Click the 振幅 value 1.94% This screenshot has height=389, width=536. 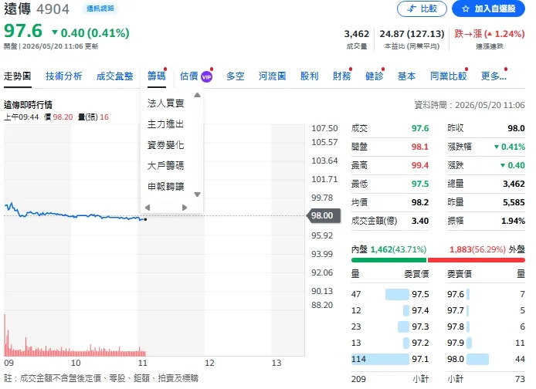(513, 221)
